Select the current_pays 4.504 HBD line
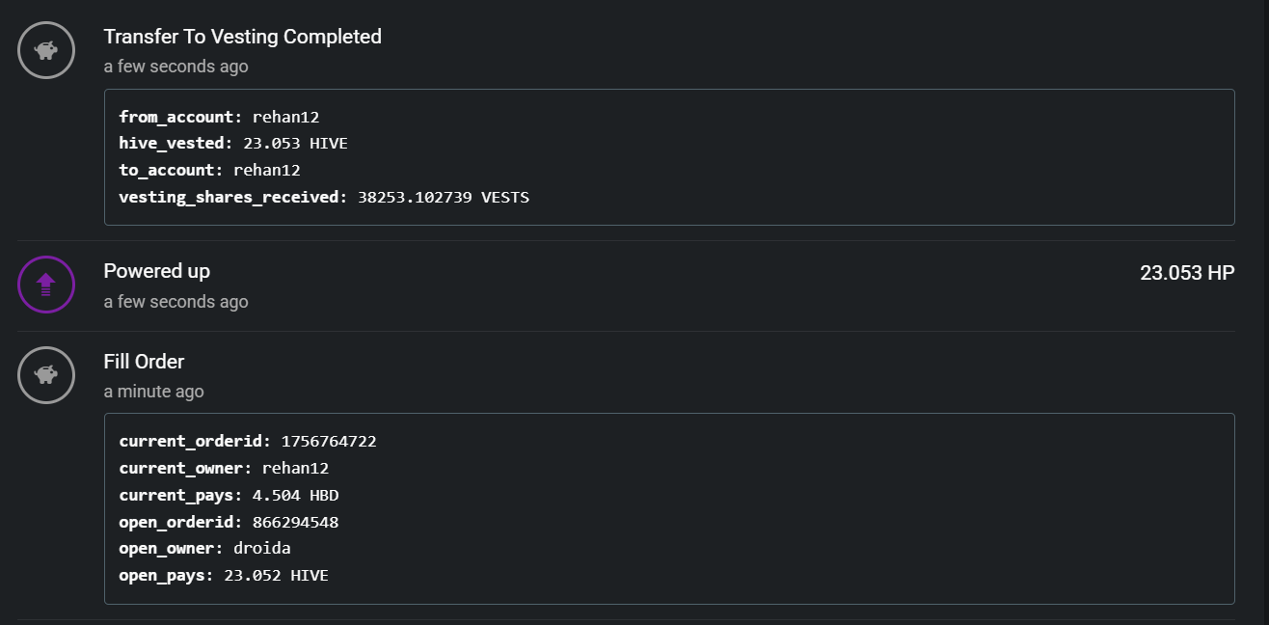Image resolution: width=1269 pixels, height=625 pixels. (x=229, y=496)
